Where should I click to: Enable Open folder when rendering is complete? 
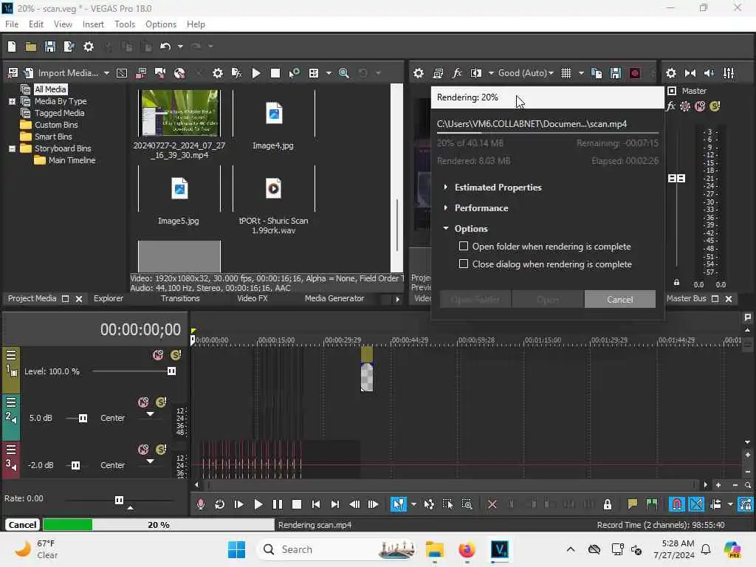point(464,247)
